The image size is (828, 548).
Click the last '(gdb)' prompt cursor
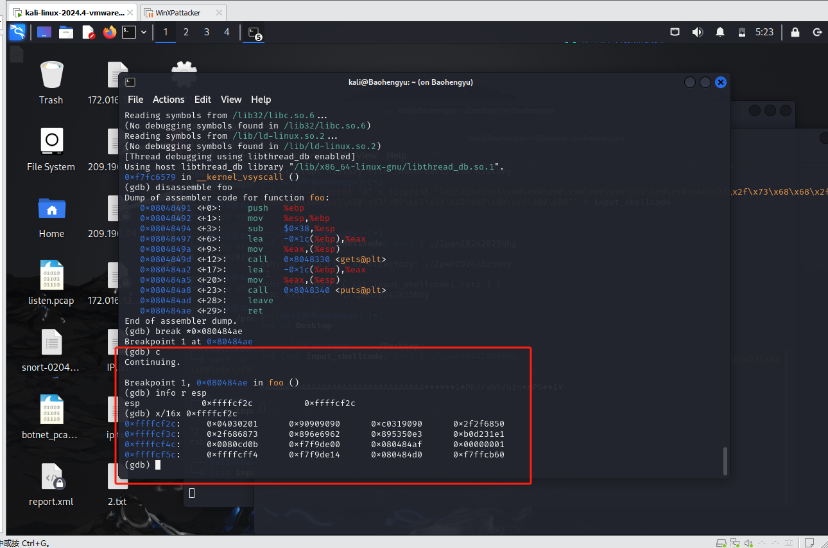point(158,464)
